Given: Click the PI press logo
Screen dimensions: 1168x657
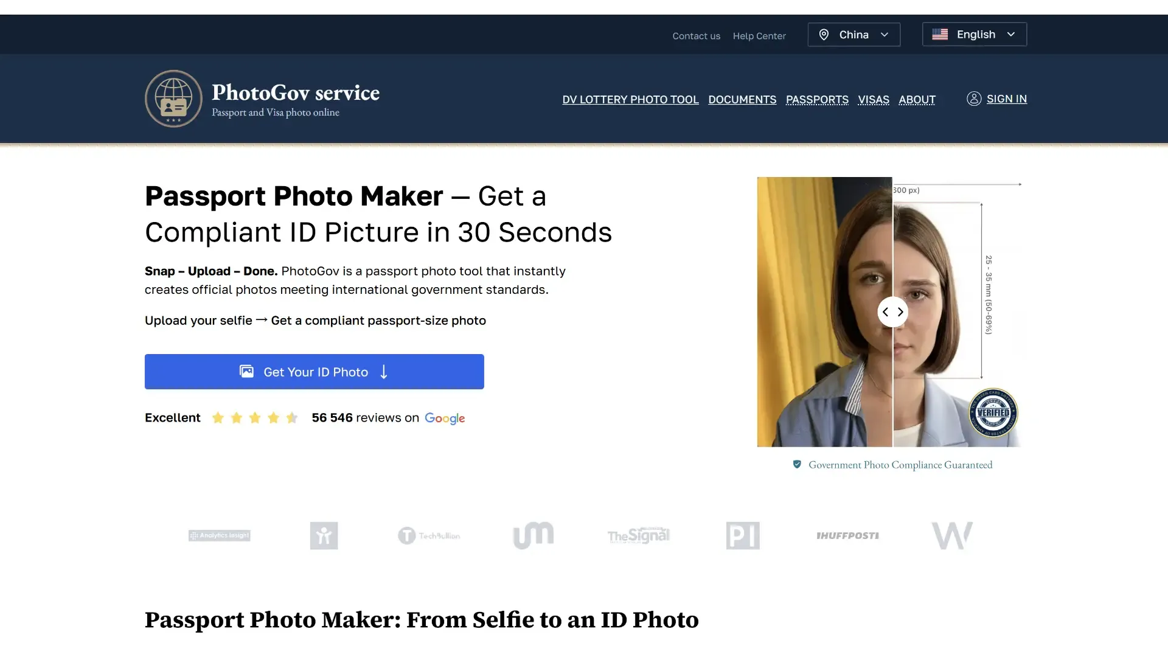Looking at the screenshot, I should tap(743, 535).
